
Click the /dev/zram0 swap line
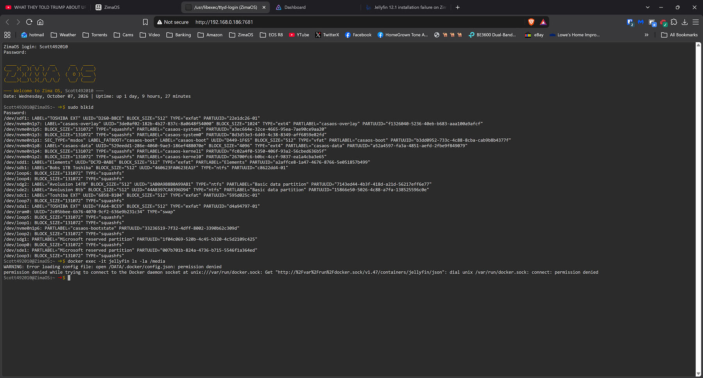[89, 211]
